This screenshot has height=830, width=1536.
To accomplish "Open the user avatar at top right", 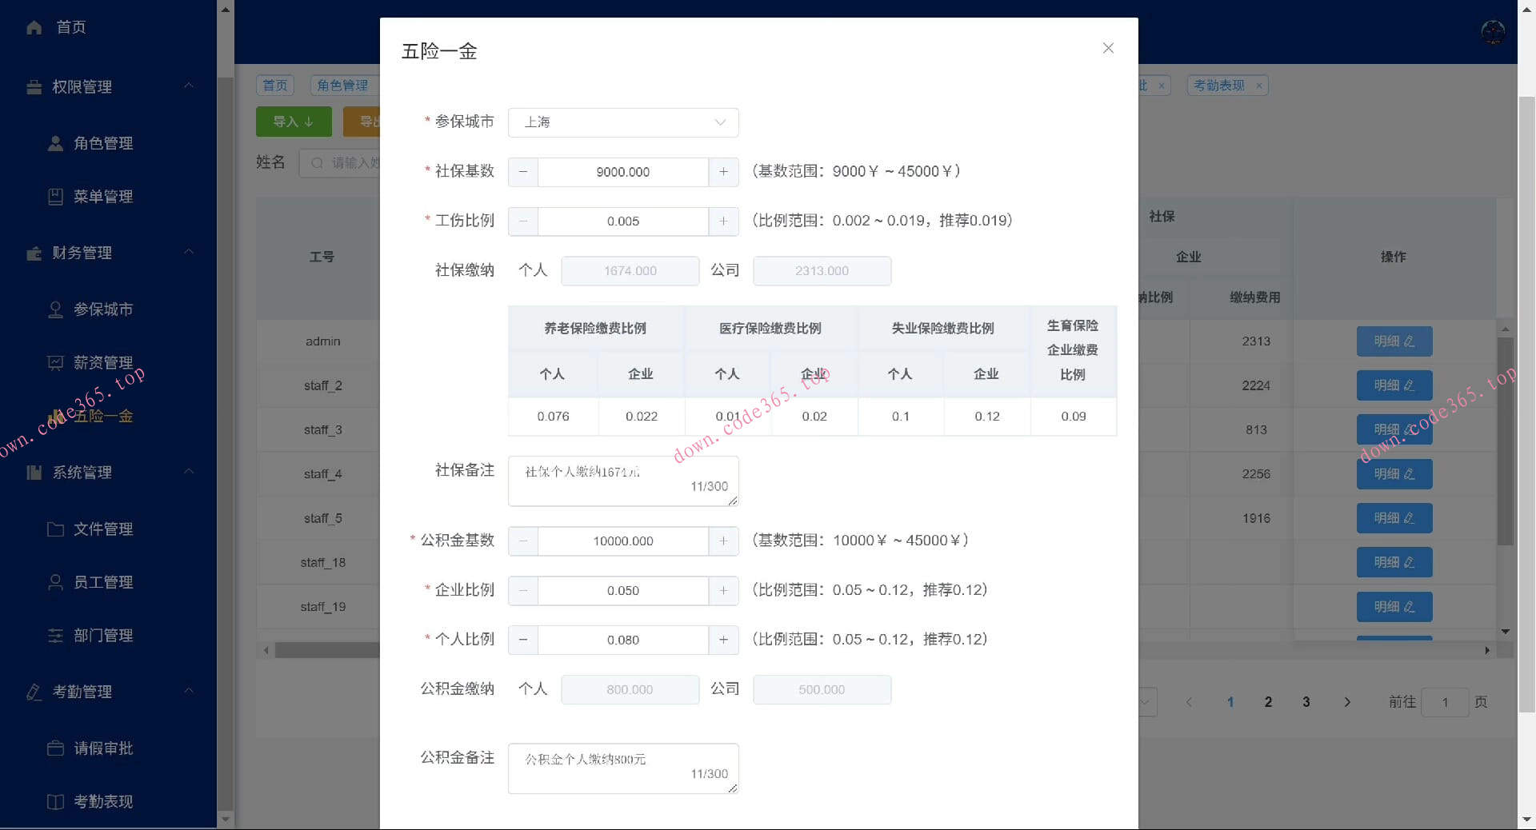I will [1493, 33].
